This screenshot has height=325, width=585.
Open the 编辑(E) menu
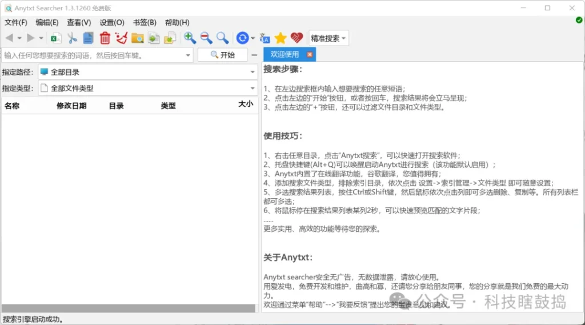coord(47,22)
